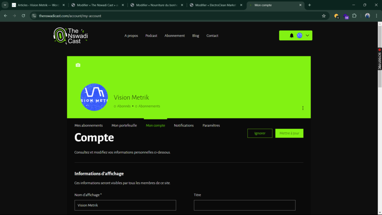The width and height of the screenshot is (382, 215).
Task: Expand the account dropdown chevron
Action: (x=307, y=35)
